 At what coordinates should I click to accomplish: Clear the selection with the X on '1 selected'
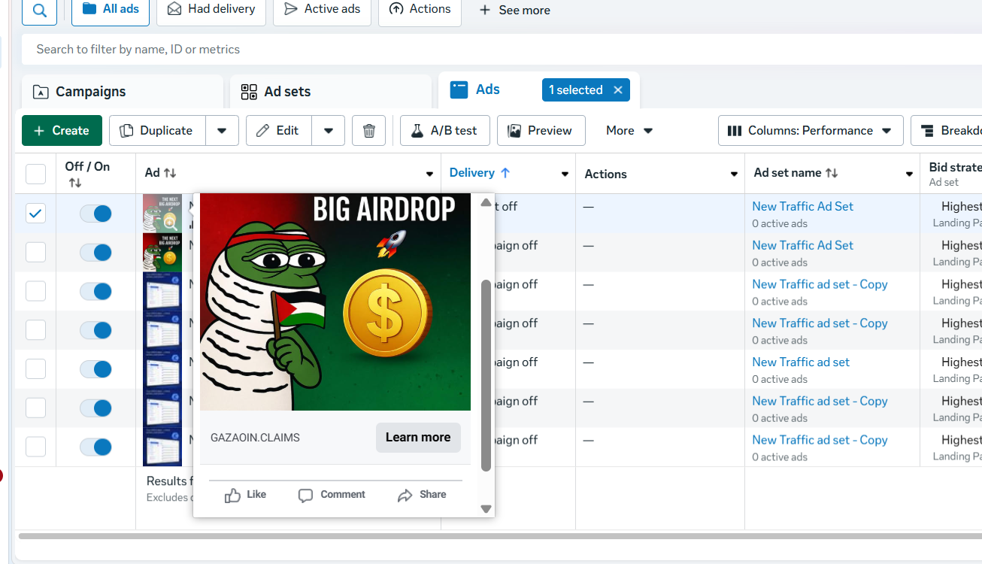pyautogui.click(x=618, y=90)
